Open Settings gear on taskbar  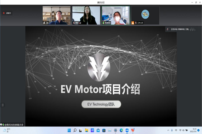115,130
